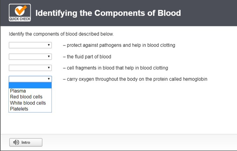
Task: Click the fluid part of blood description
Action: 89,57
